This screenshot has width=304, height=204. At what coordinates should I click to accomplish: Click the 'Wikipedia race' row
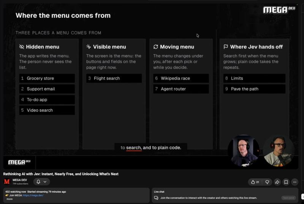coord(181,78)
